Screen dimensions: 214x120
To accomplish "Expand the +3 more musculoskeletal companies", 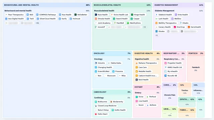I will pos(144,27).
